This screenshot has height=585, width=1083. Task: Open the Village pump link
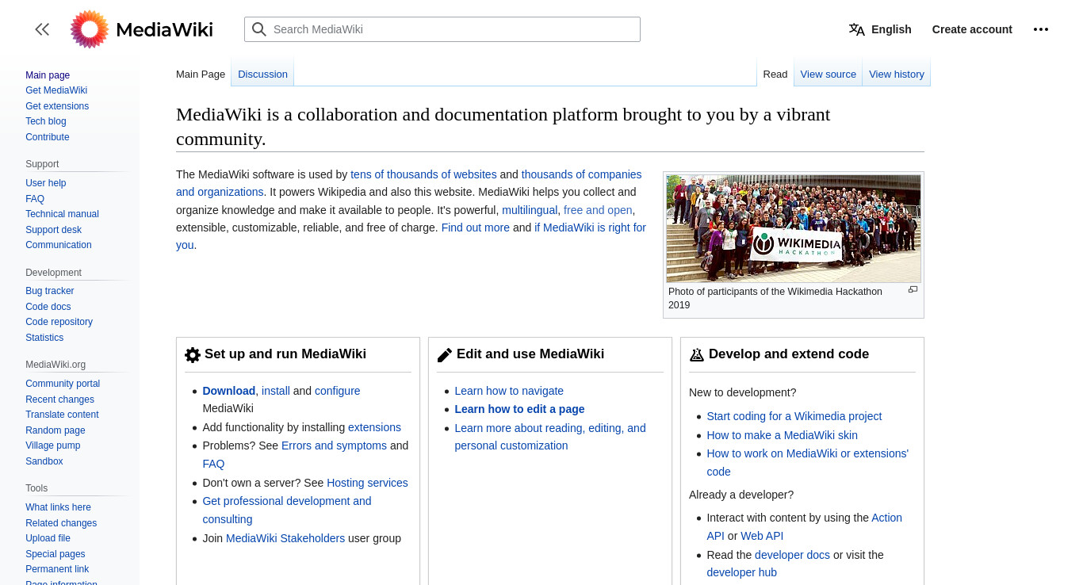pos(53,445)
